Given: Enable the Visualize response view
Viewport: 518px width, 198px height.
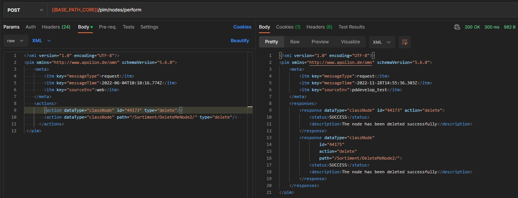Looking at the screenshot, I should pyautogui.click(x=350, y=42).
